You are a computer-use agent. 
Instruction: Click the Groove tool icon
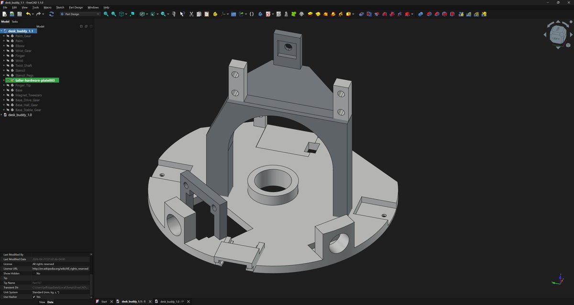tap(376, 14)
